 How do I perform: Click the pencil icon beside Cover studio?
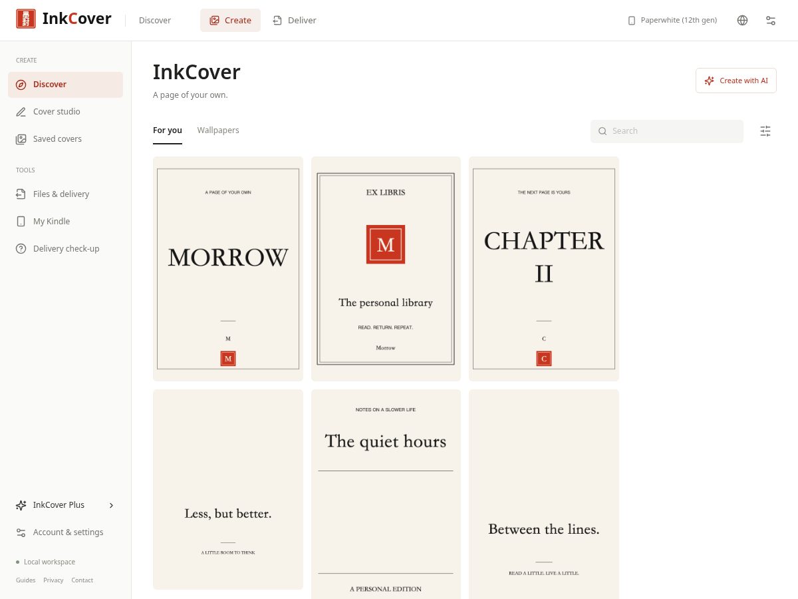(x=21, y=112)
